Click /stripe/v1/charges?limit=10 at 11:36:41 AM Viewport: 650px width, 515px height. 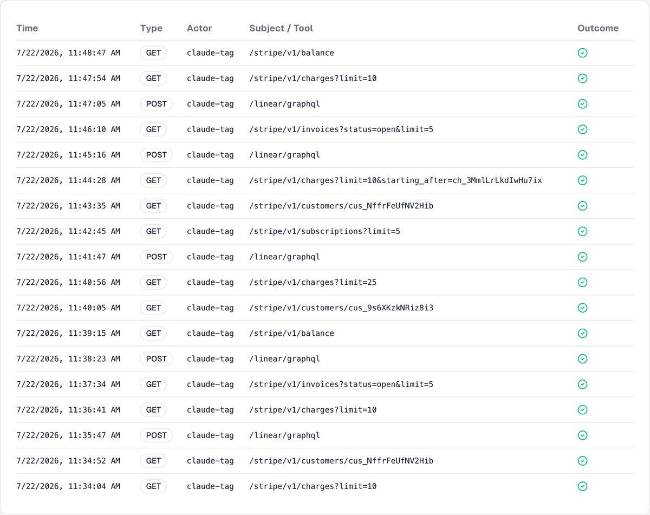point(313,409)
